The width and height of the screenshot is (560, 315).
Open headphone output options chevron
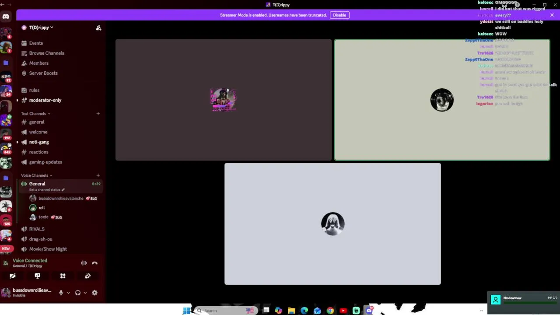coord(85,293)
